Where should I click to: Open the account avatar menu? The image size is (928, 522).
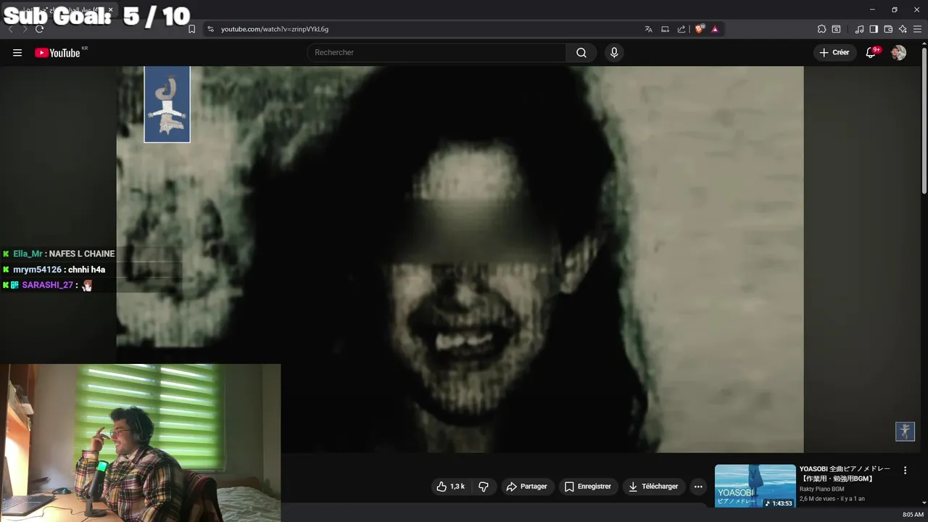(x=898, y=52)
